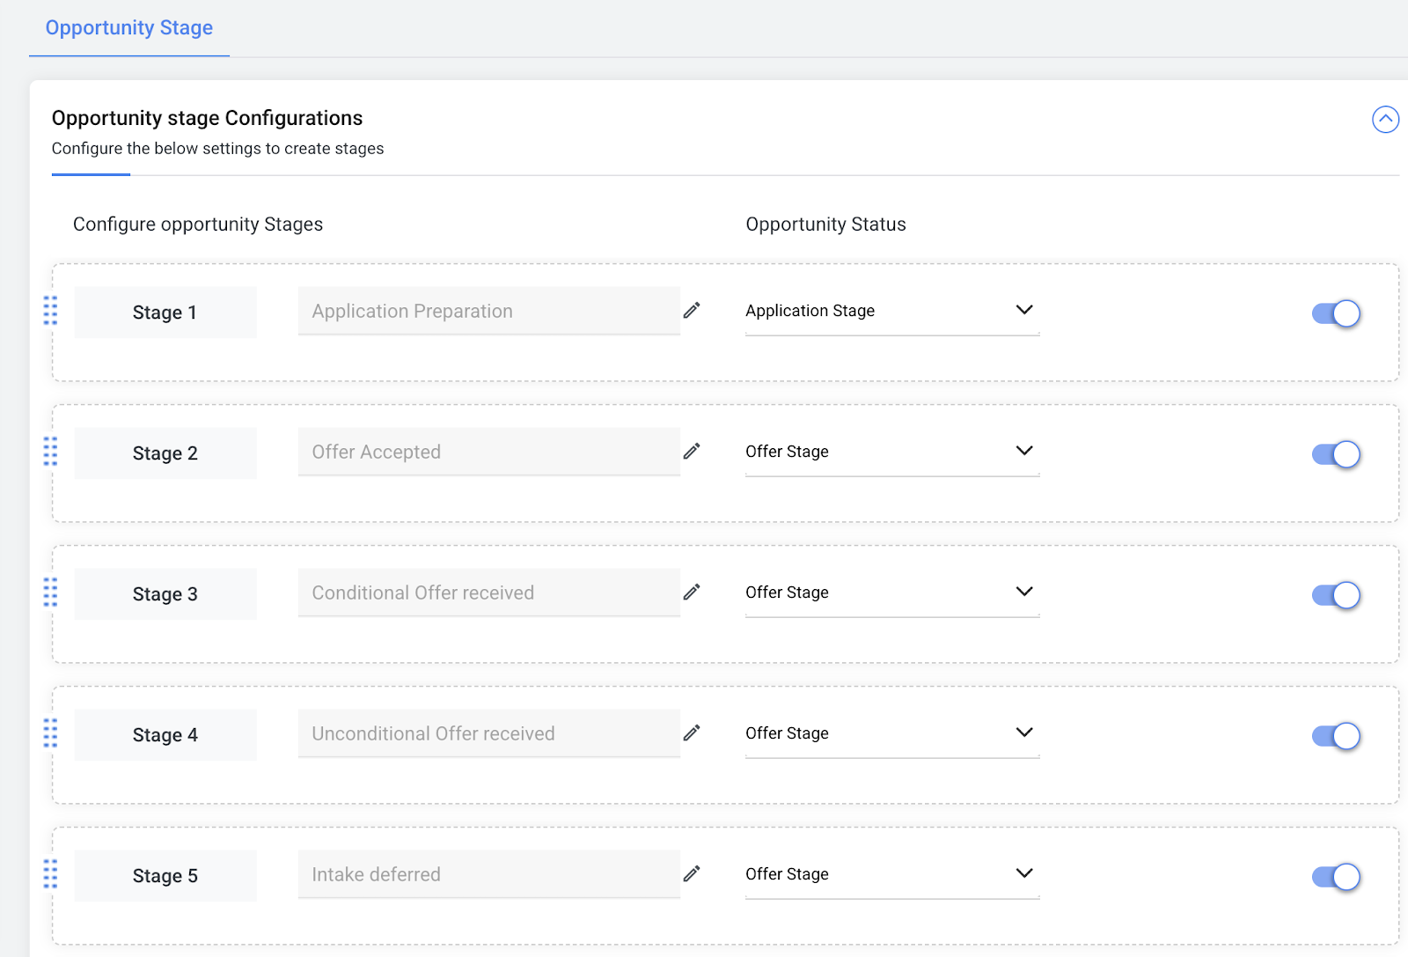Disable the Stage 3 toggle switch
The width and height of the screenshot is (1408, 957).
(x=1336, y=595)
